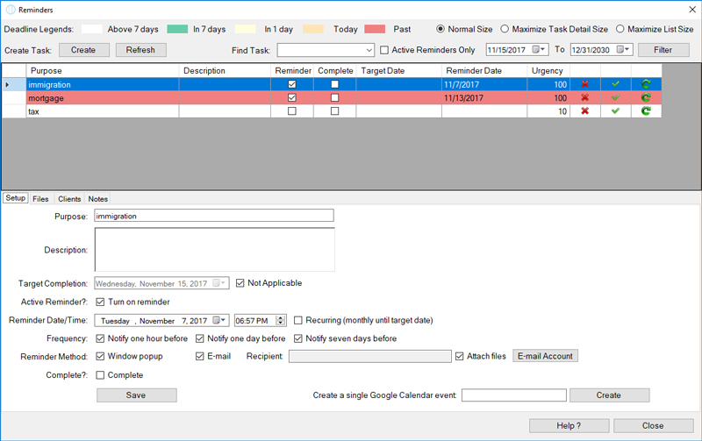Viewport: 702px width, 441px height.
Task: Click the Create Task button
Action: (83, 50)
